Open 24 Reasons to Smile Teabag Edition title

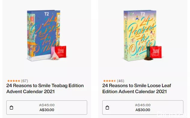coord(45,88)
